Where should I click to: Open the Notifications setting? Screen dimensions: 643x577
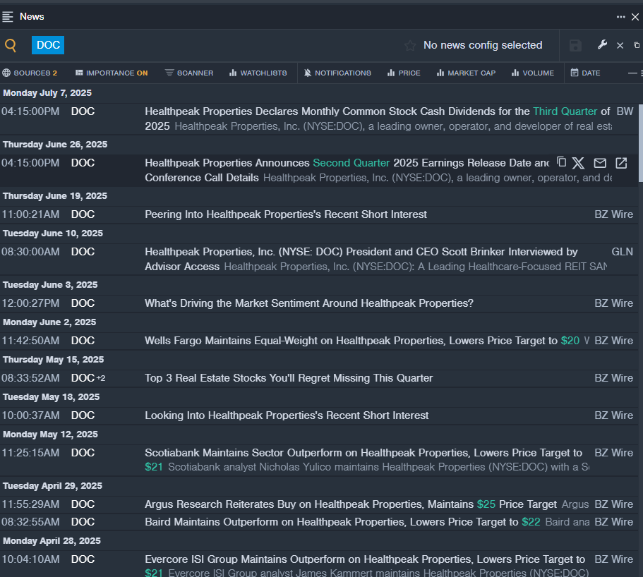pyautogui.click(x=337, y=73)
